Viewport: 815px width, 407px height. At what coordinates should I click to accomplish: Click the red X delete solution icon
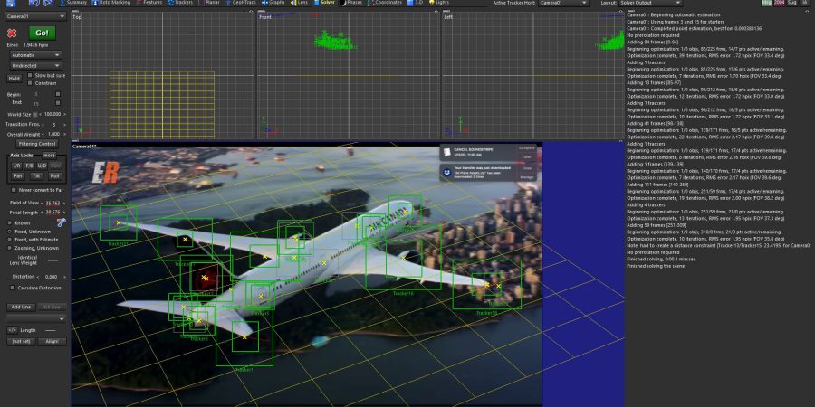[13, 33]
